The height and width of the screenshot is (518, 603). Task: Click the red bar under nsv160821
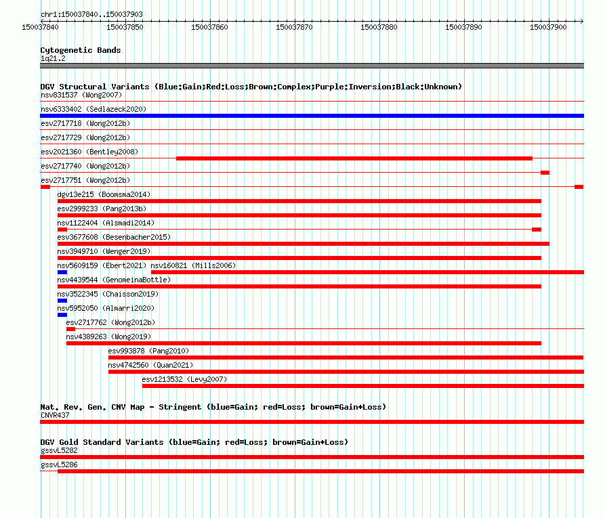pyautogui.click(x=368, y=272)
